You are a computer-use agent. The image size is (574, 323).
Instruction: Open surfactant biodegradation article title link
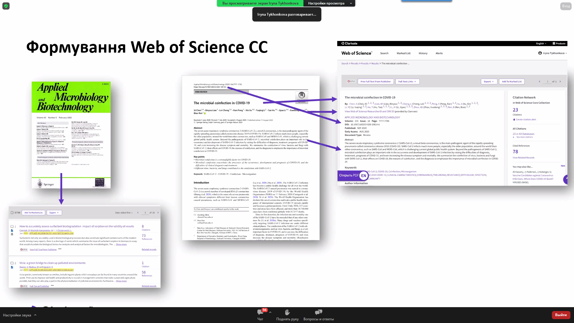point(77,226)
